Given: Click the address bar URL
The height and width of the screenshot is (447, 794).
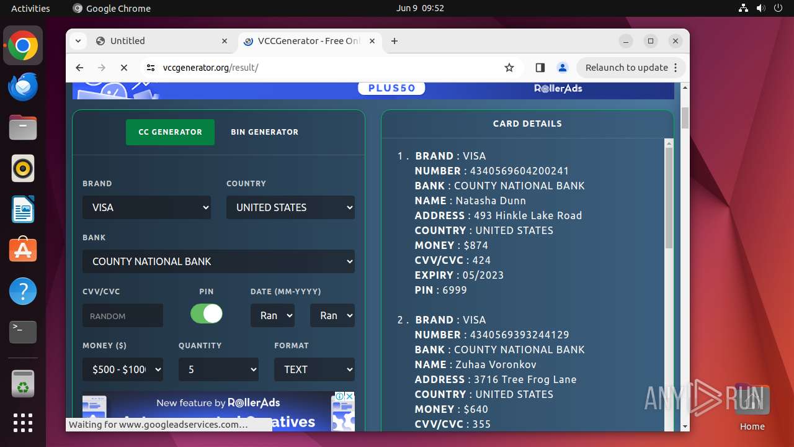Looking at the screenshot, I should (210, 68).
